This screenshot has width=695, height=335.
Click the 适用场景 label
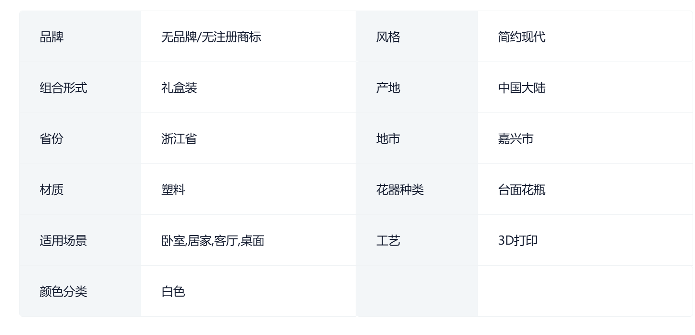click(63, 241)
